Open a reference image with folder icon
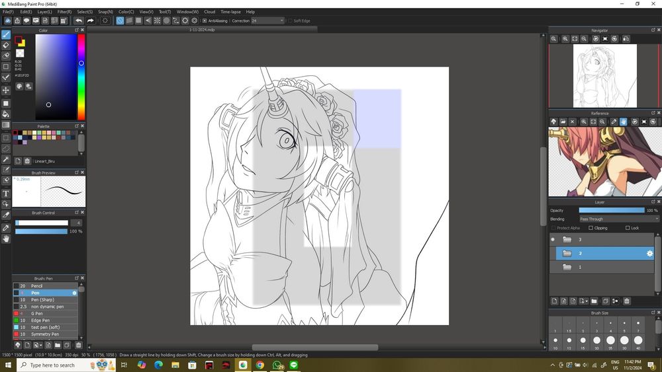 coord(563,122)
